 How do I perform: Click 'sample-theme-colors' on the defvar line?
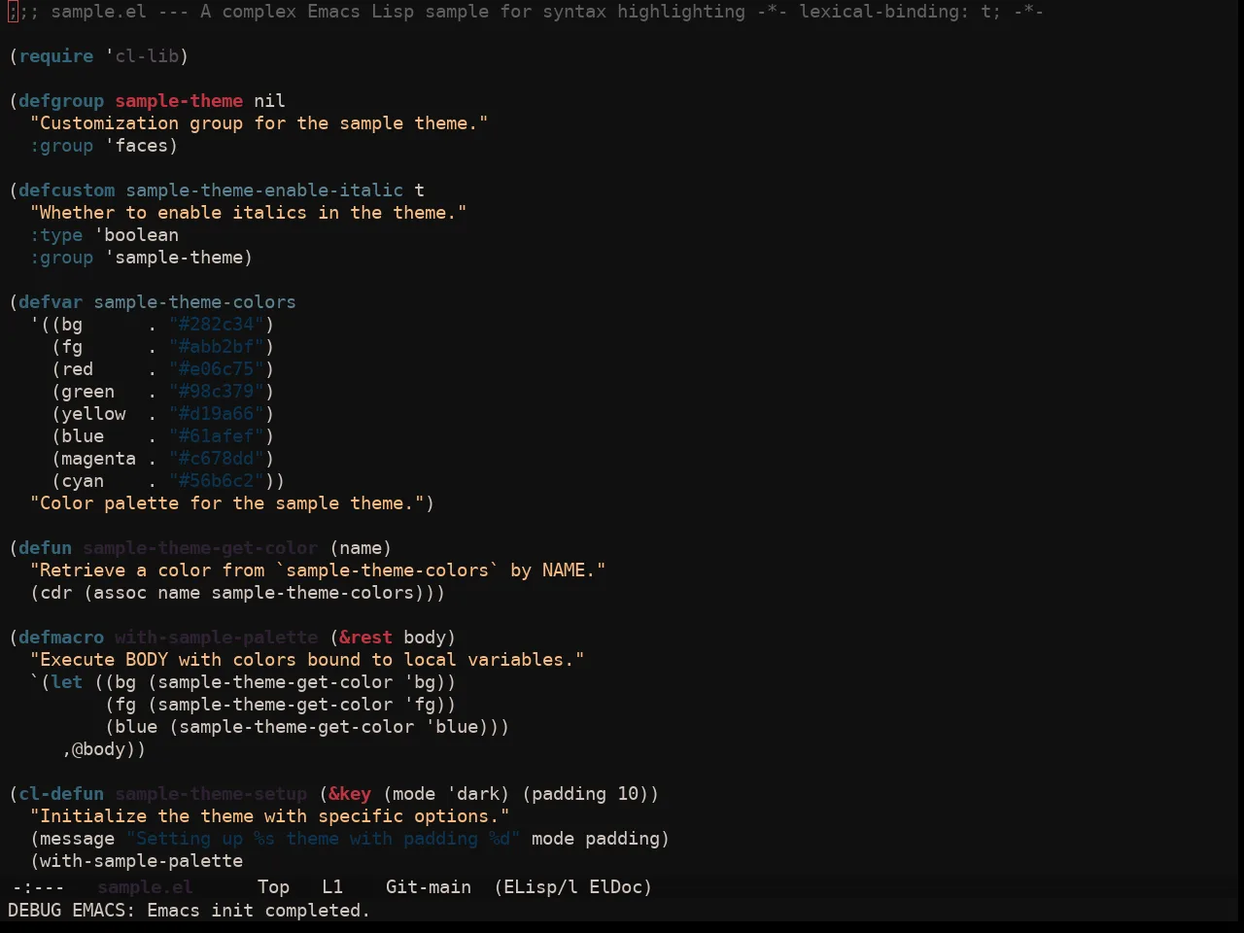[x=195, y=302]
